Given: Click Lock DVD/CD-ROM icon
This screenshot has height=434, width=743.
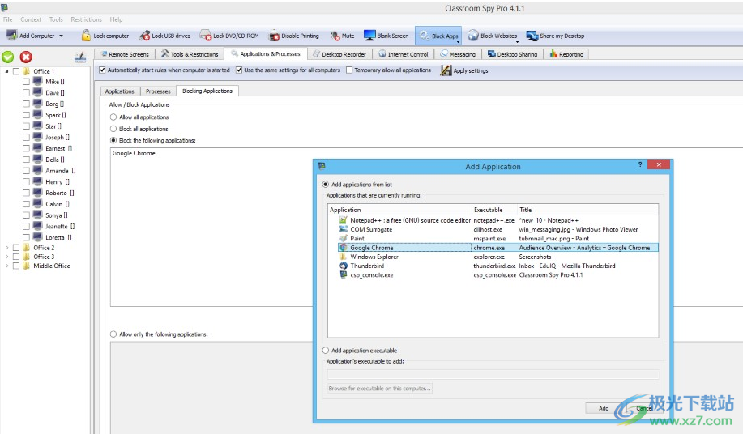Looking at the screenshot, I should (x=206, y=36).
